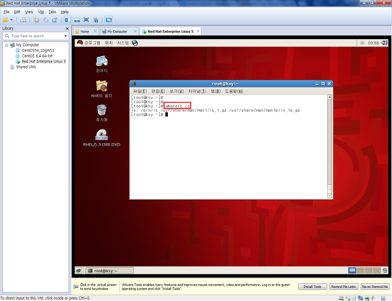392x301 pixels.
Task: Open the Help menu
Action: 65,12
